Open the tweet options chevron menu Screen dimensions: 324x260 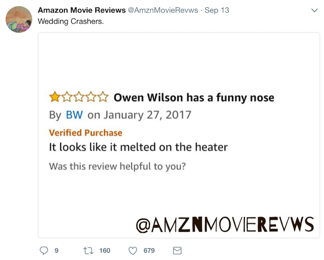tap(314, 10)
